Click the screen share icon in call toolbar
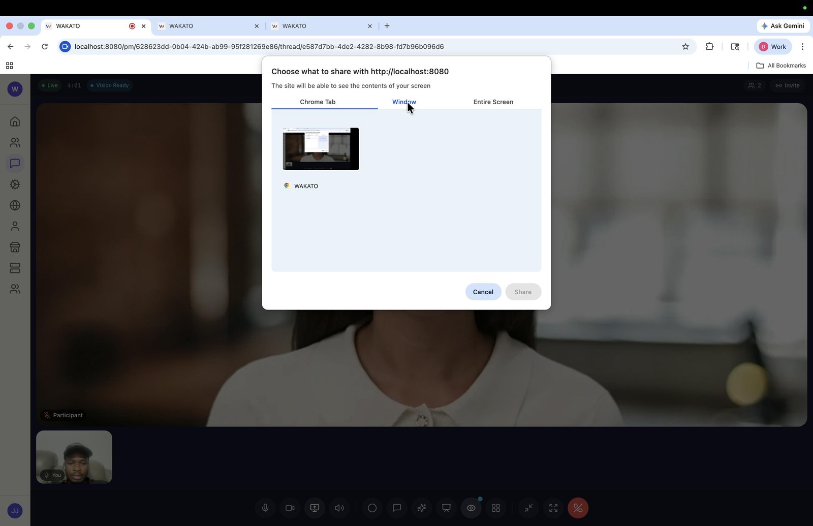This screenshot has width=813, height=526. coord(315,508)
